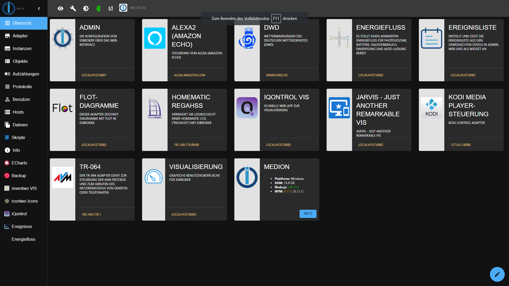The width and height of the screenshot is (509, 286).
Task: Click the Skripte JS icon
Action: click(7, 137)
